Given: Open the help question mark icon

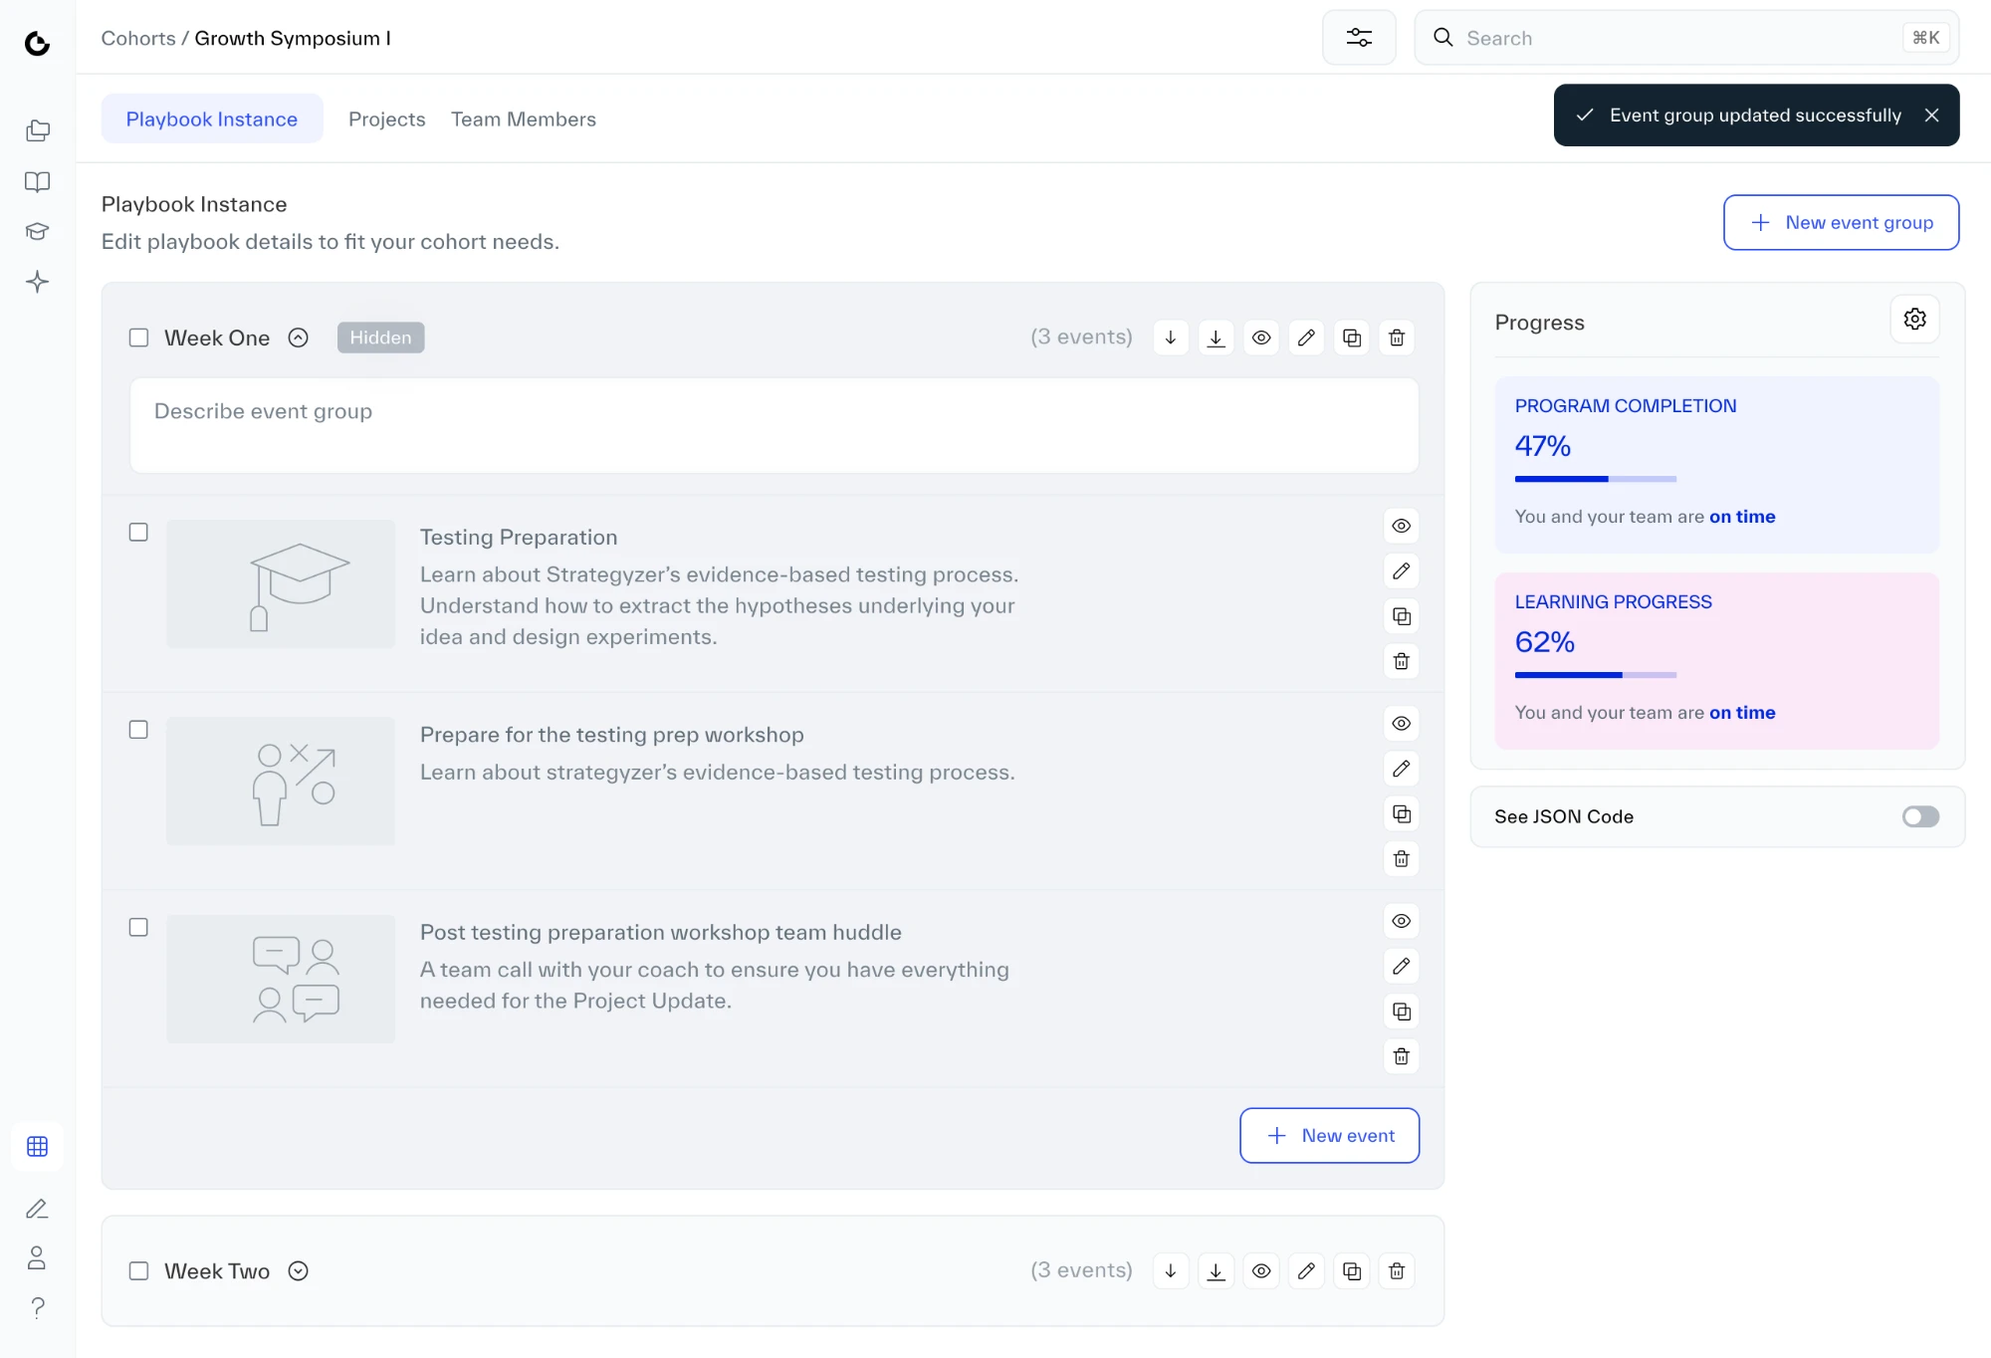Looking at the screenshot, I should pyautogui.click(x=38, y=1307).
